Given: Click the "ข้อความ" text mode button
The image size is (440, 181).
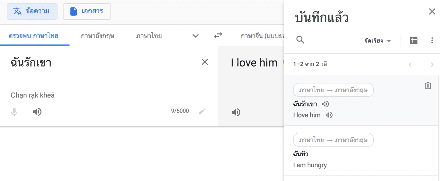Looking at the screenshot, I should pos(32,12).
